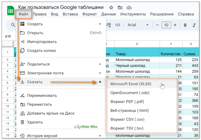Select row 10 header
This screenshot has height=140, width=201.
8,106
